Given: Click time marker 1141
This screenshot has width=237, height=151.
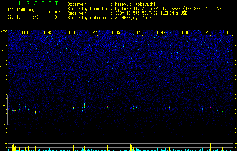Looking at the screenshot, I should 26,32.
